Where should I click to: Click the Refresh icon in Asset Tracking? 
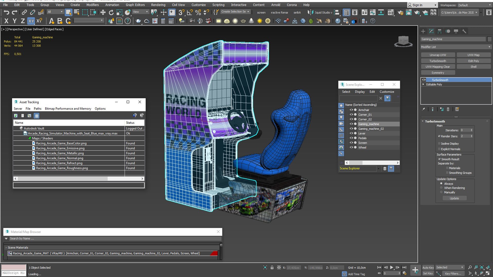pos(16,116)
